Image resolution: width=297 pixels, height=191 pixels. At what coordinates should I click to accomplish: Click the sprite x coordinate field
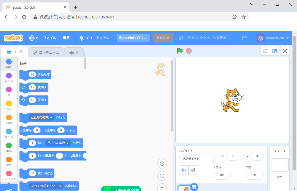232,156
